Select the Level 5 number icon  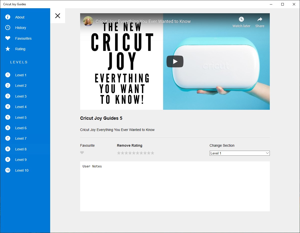pyautogui.click(x=8, y=117)
